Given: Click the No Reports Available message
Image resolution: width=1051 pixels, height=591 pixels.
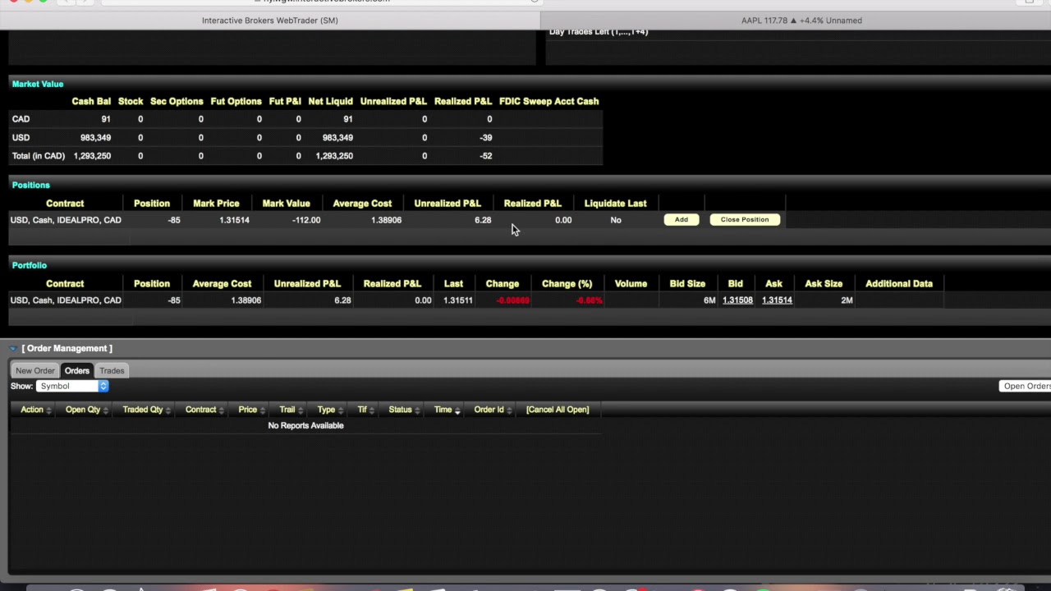Looking at the screenshot, I should tap(305, 426).
